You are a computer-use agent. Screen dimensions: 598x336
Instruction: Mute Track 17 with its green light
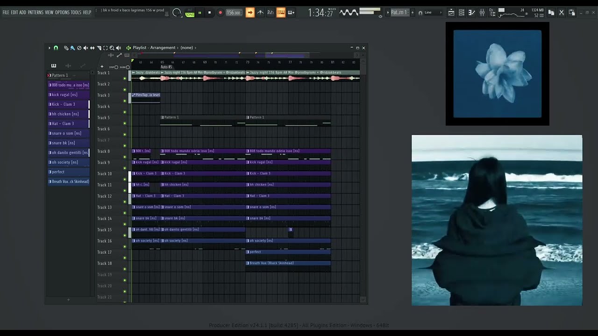pos(125,258)
